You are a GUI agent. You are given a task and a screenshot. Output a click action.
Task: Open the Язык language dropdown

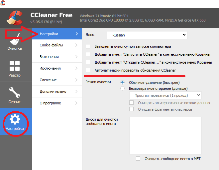point(147,35)
